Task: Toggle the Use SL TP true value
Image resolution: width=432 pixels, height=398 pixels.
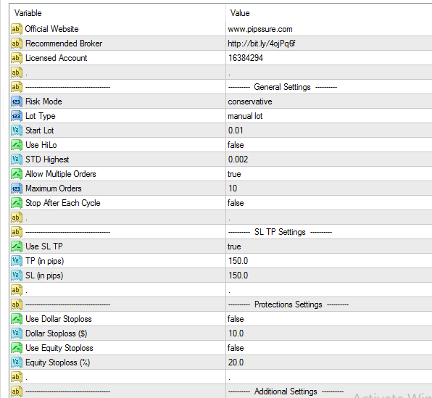Action: pyautogui.click(x=329, y=246)
